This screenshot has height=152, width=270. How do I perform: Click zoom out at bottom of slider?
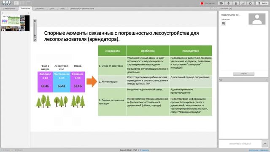[35, 40]
